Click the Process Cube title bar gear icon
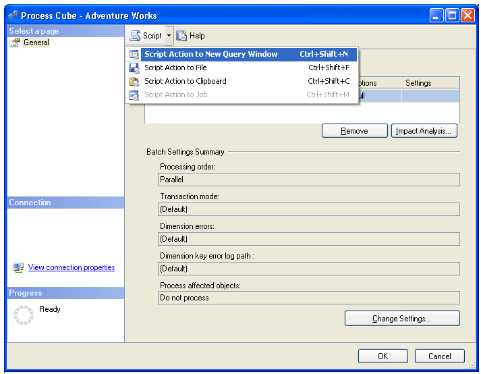Image resolution: width=481 pixels, height=374 pixels. [x=13, y=16]
